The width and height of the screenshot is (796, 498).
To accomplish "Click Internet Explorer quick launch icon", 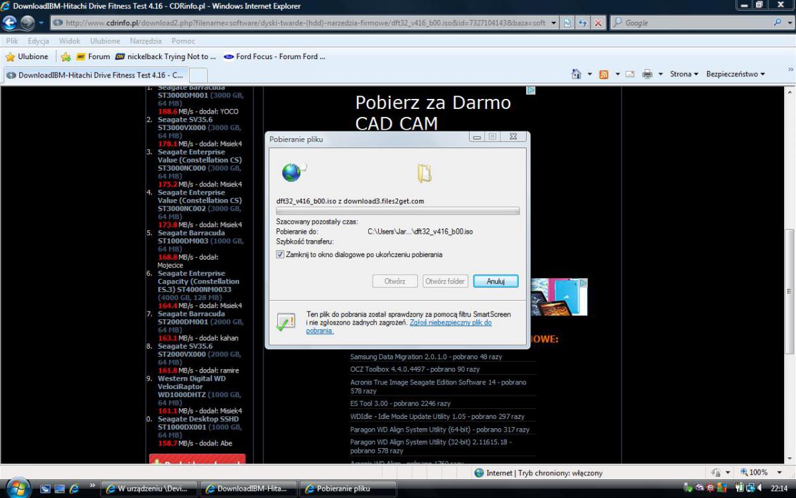I will (x=74, y=489).
